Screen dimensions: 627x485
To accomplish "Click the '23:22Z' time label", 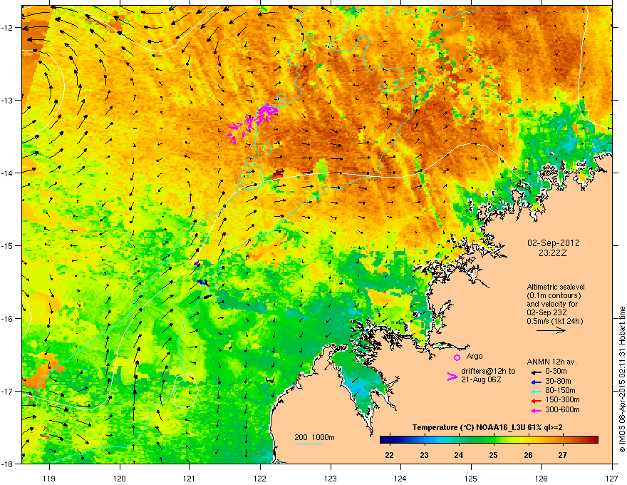I will (552, 253).
